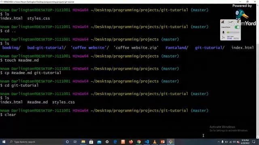
Task: Open the PowerPoint taskbar icon
Action: tap(163, 142)
